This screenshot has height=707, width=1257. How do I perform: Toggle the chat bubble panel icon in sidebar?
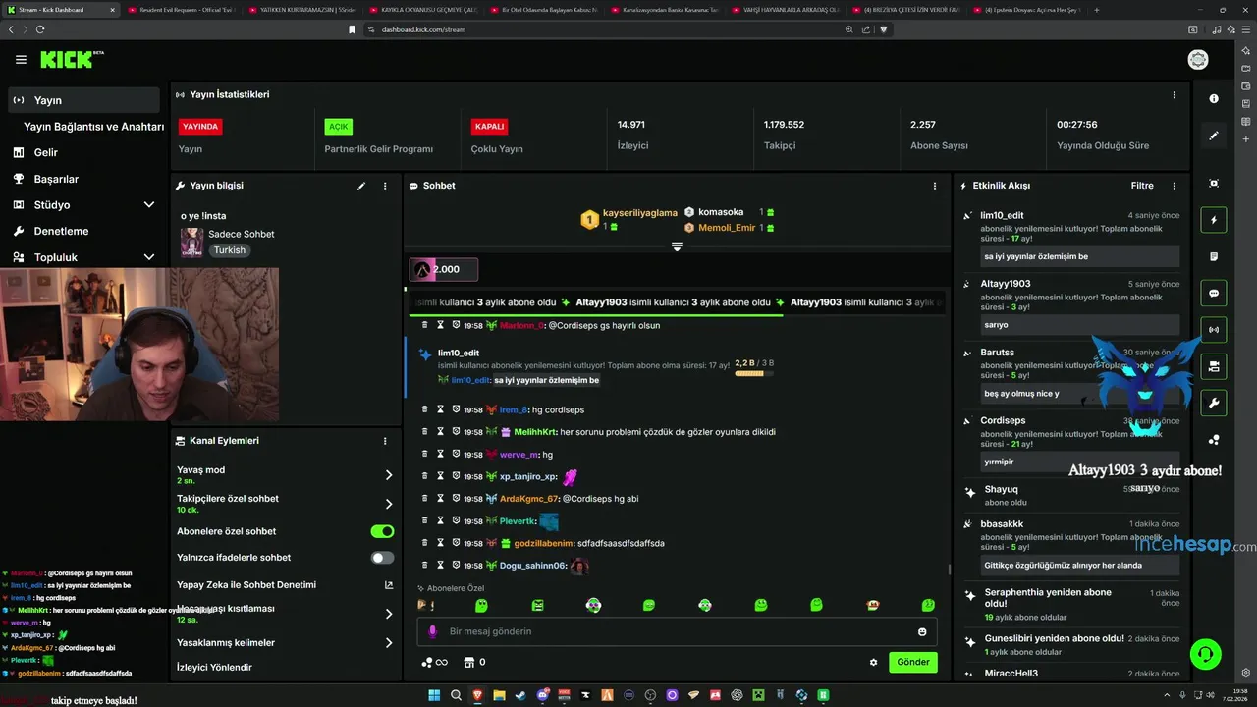pyautogui.click(x=1214, y=293)
